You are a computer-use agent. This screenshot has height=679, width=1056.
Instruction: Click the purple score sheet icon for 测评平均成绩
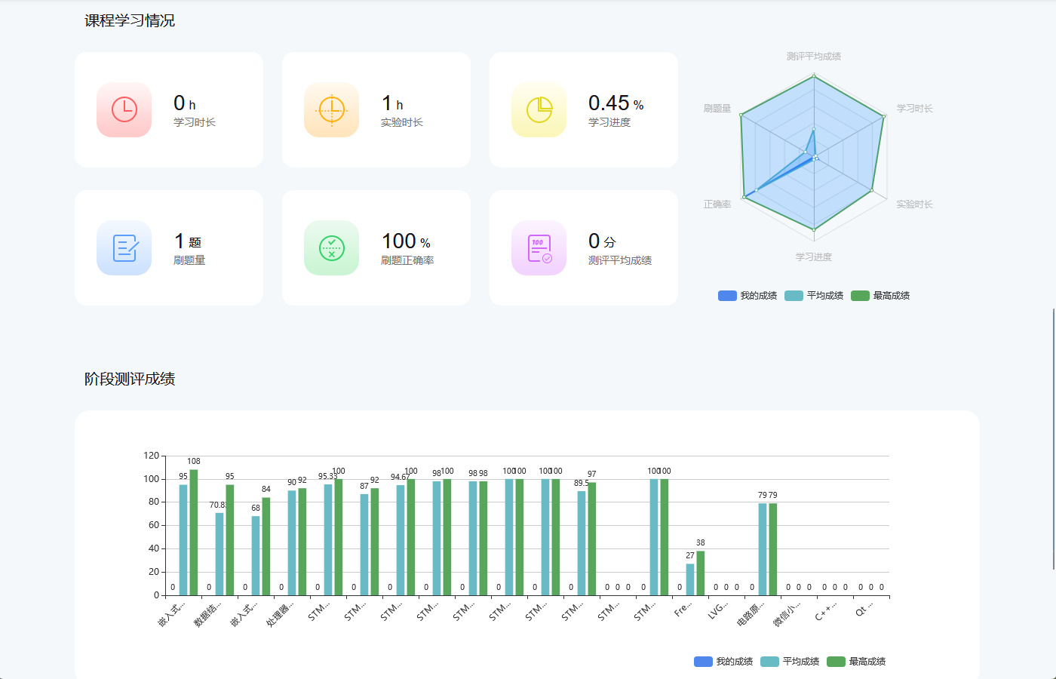(539, 248)
